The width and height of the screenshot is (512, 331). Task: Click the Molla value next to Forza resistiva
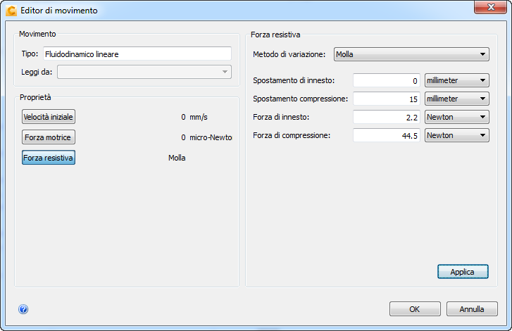click(x=177, y=158)
